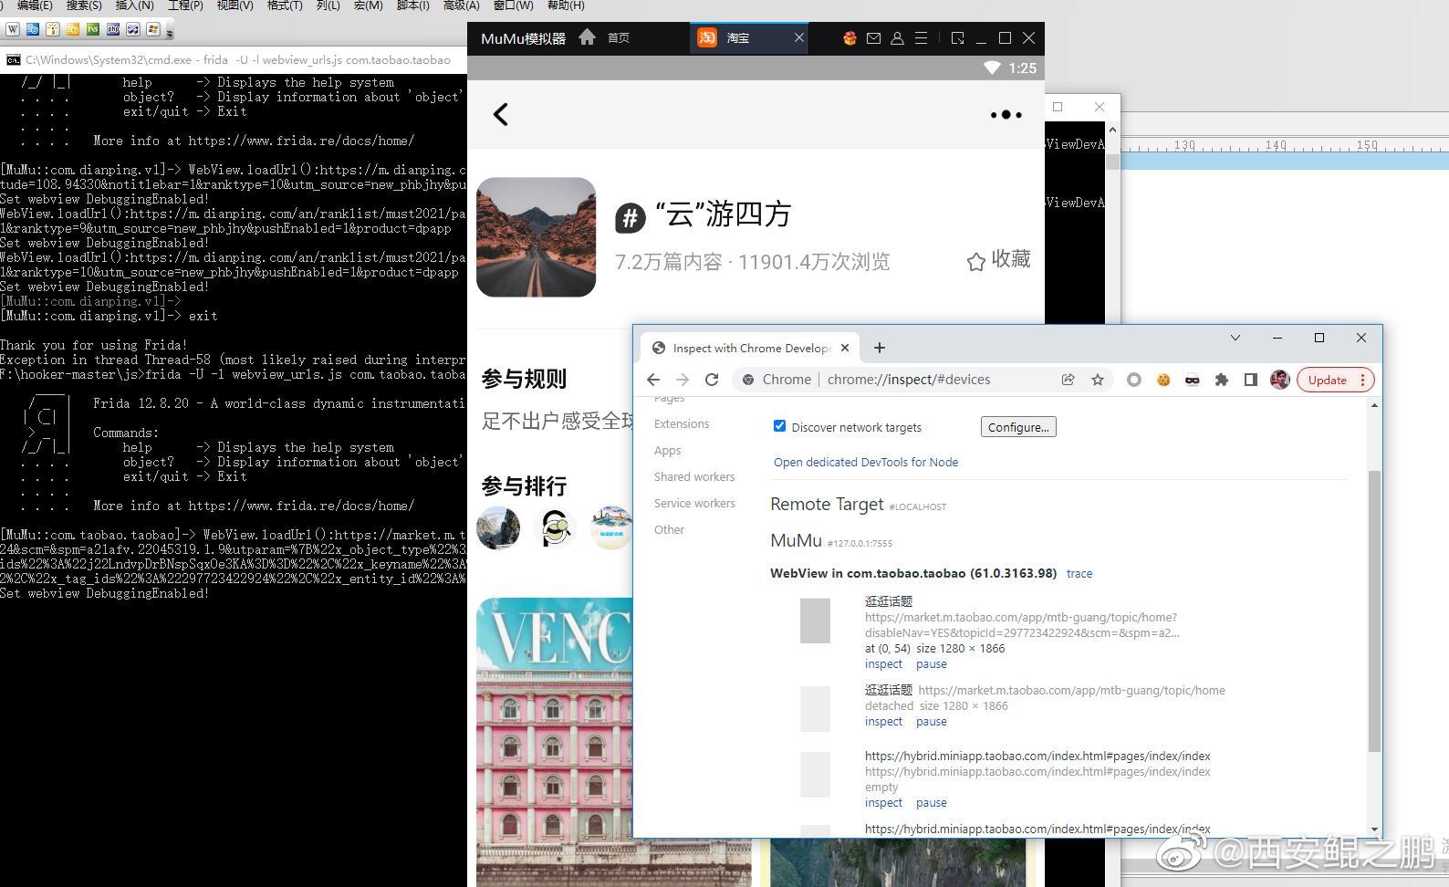1449x887 pixels.
Task: Open a new Chrome tab with plus
Action: [x=880, y=348]
